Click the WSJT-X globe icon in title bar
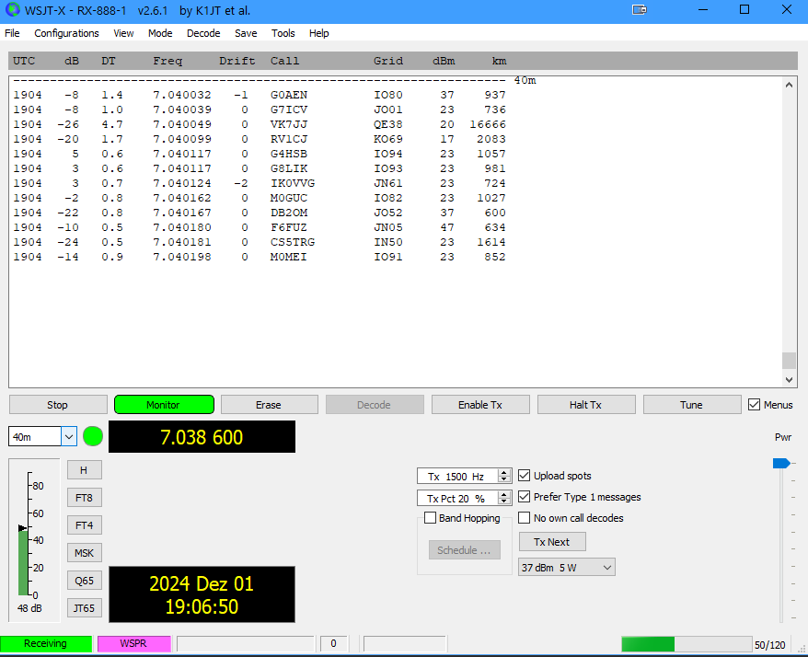Image resolution: width=808 pixels, height=657 pixels. point(12,10)
